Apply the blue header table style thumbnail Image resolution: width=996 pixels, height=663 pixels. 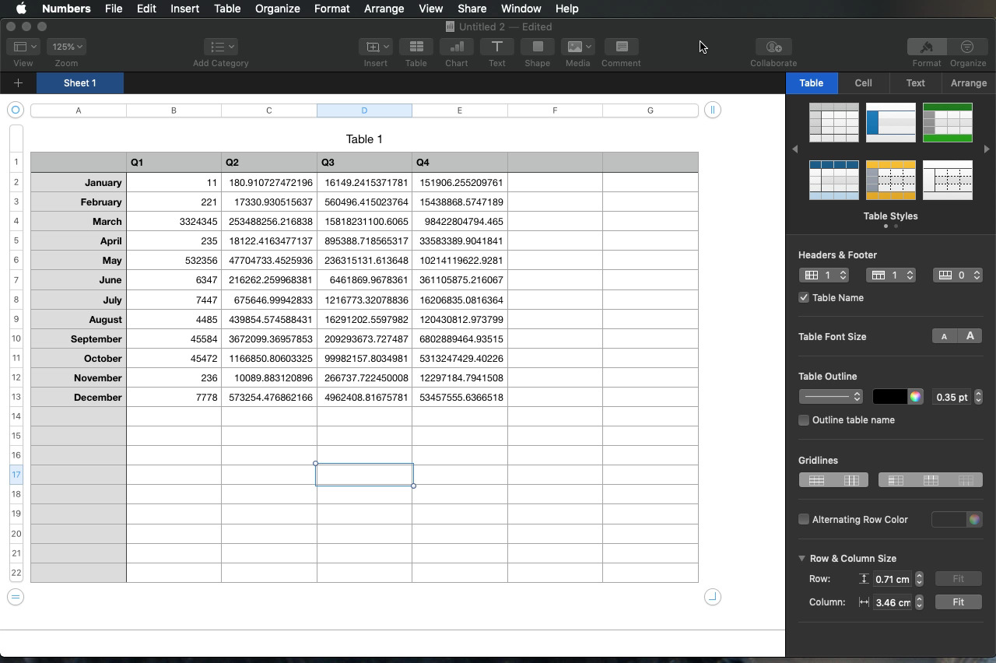pyautogui.click(x=833, y=180)
